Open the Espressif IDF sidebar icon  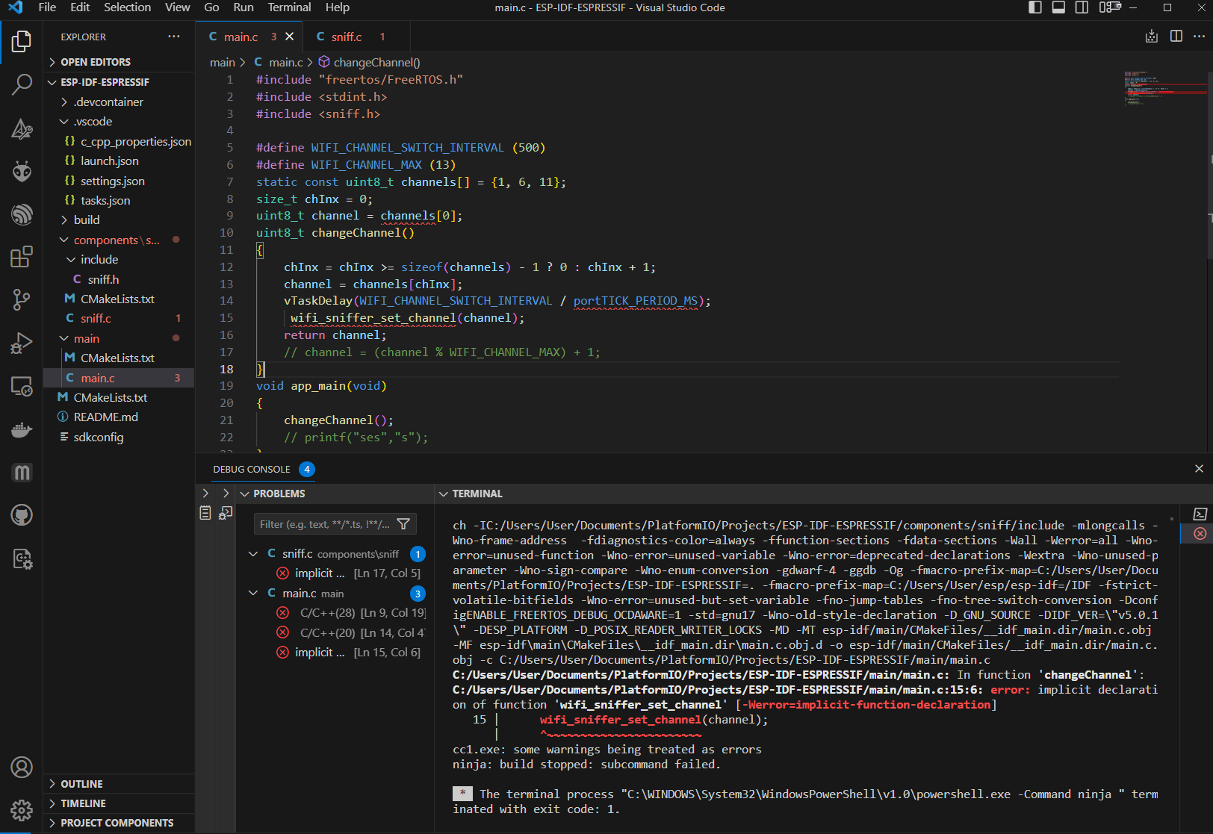pos(22,214)
